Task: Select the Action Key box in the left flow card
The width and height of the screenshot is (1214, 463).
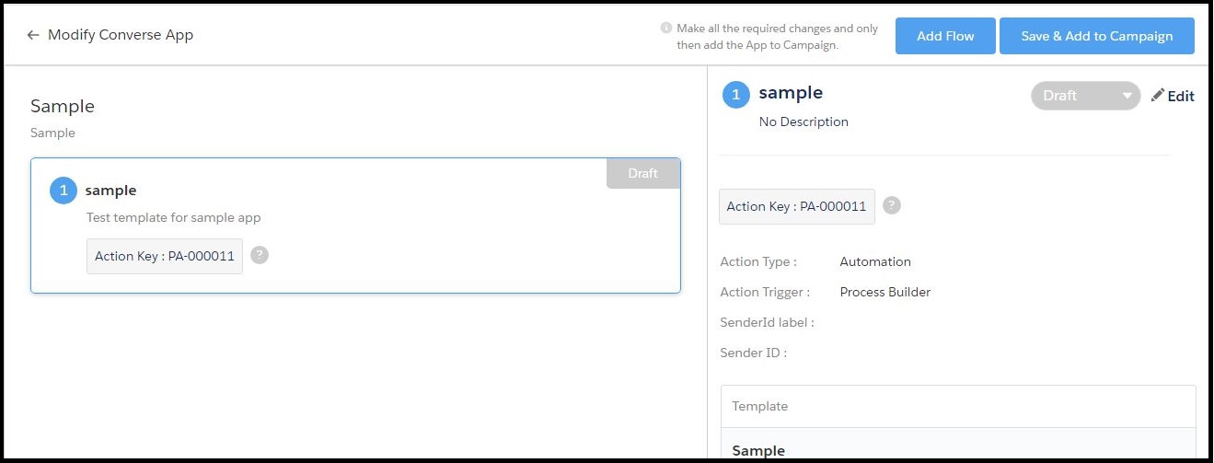Action: pyautogui.click(x=165, y=256)
